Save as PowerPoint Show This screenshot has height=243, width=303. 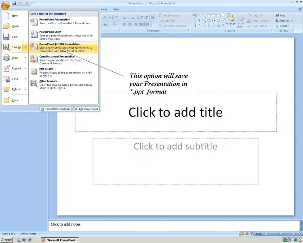[63, 35]
